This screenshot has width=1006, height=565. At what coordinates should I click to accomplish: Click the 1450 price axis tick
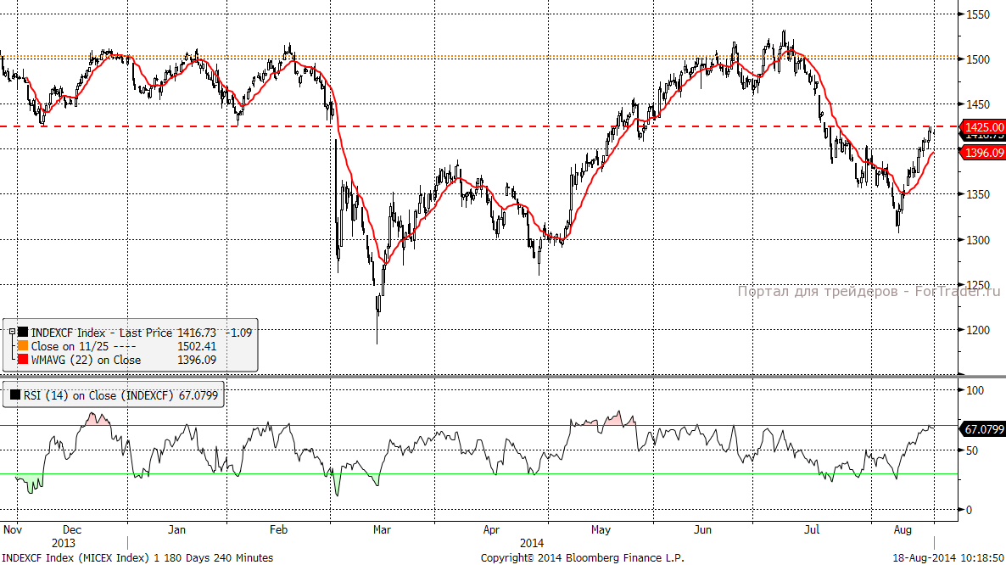click(x=978, y=104)
